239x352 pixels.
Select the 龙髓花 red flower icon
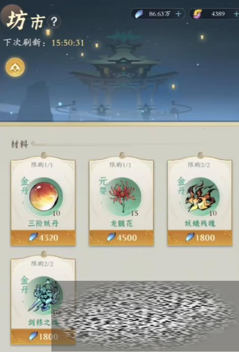click(122, 197)
